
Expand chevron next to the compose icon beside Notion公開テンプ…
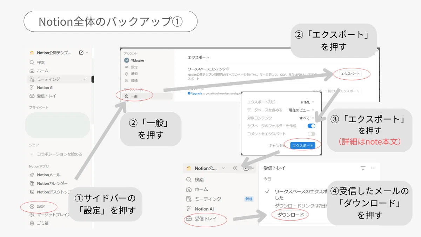[87, 53]
